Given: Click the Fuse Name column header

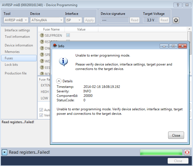Looking at the screenshot, I should 51,29.
